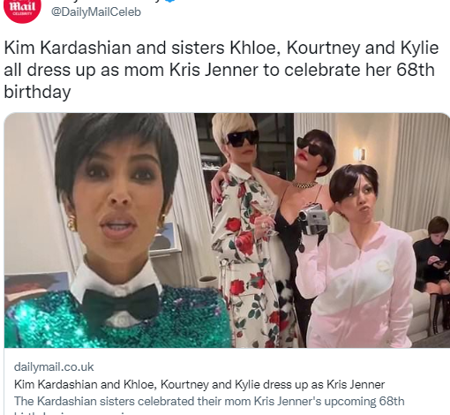The image size is (450, 415).
Task: Click the blue card description about the 68th birthday
Action: (209, 401)
